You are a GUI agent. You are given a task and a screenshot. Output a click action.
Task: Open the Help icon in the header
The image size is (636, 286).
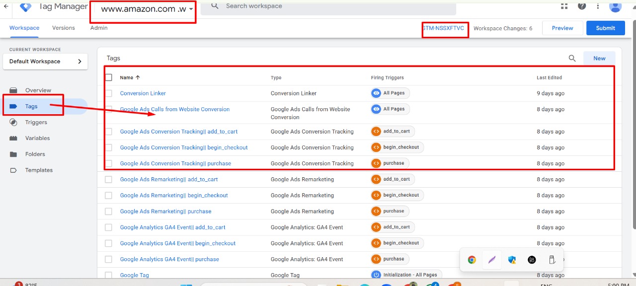point(582,6)
